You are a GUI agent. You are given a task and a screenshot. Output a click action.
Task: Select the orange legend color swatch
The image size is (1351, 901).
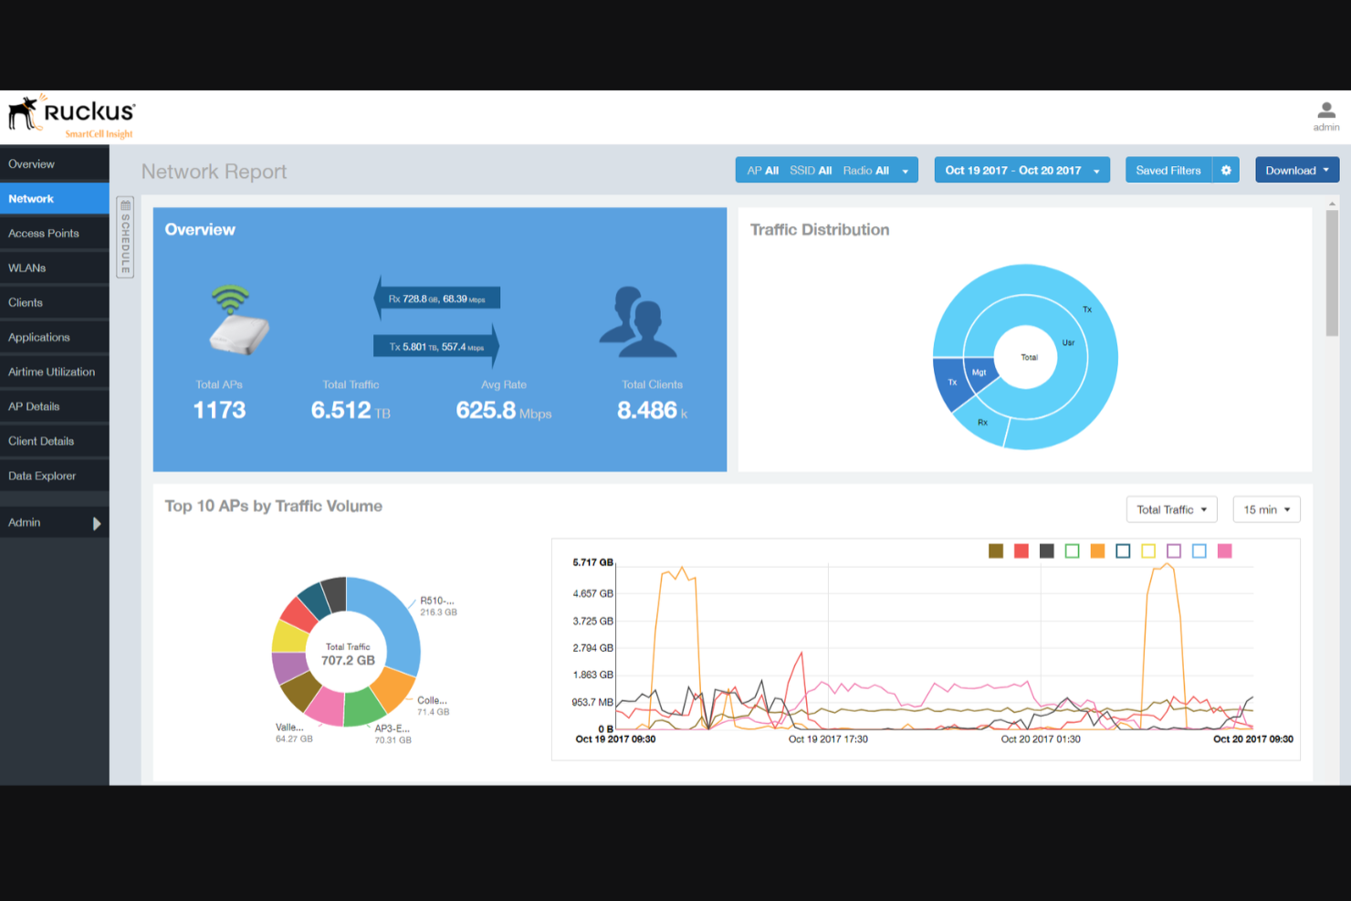tap(1097, 550)
